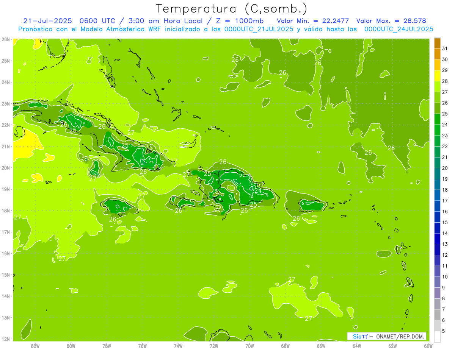
Task: Click the '26N' latitude axis label
Action: (x=6, y=39)
